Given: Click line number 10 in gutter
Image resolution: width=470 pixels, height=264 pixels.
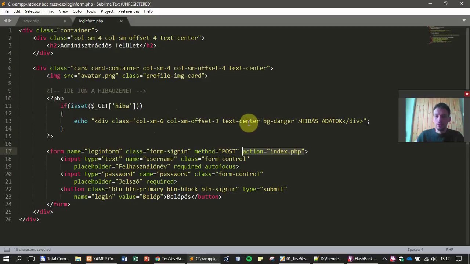Looking at the screenshot, I should tap(8, 99).
